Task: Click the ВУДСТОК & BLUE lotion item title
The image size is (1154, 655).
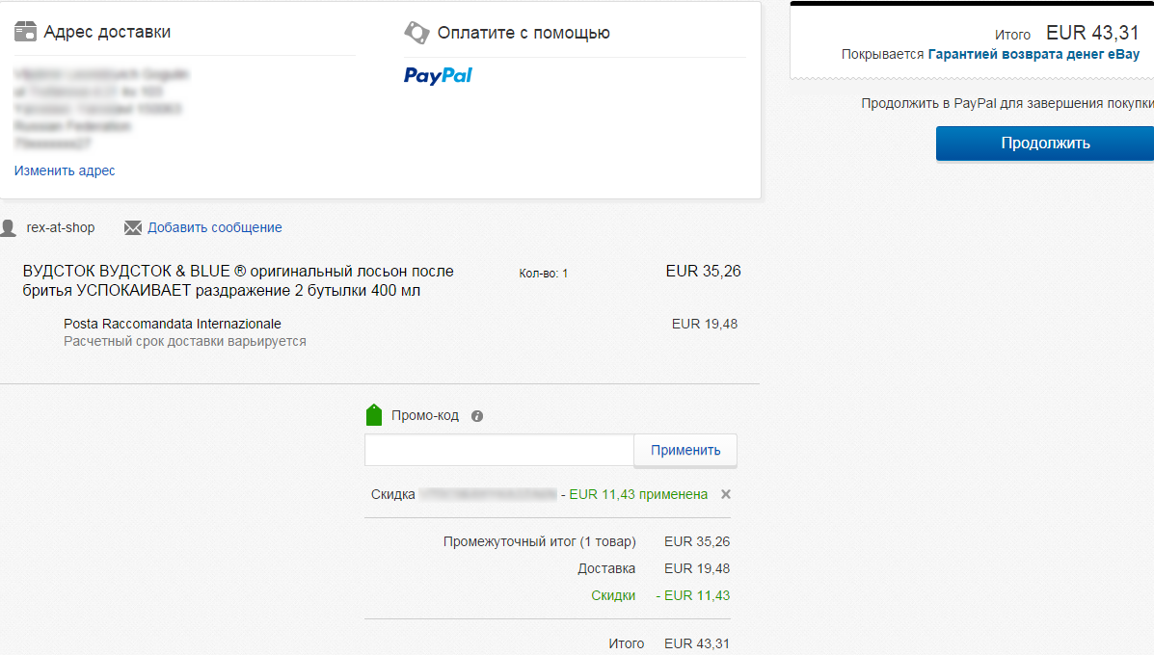Action: point(238,281)
